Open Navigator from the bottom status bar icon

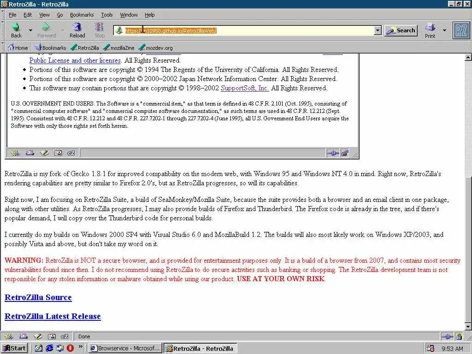point(9,336)
